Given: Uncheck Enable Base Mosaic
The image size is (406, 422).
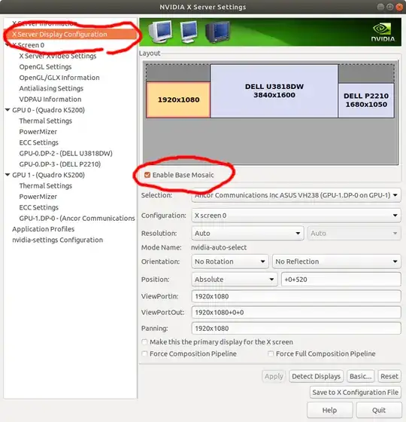Looking at the screenshot, I should pos(147,175).
